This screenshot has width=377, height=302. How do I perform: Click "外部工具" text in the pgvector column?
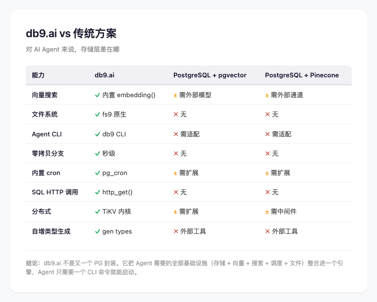193,232
